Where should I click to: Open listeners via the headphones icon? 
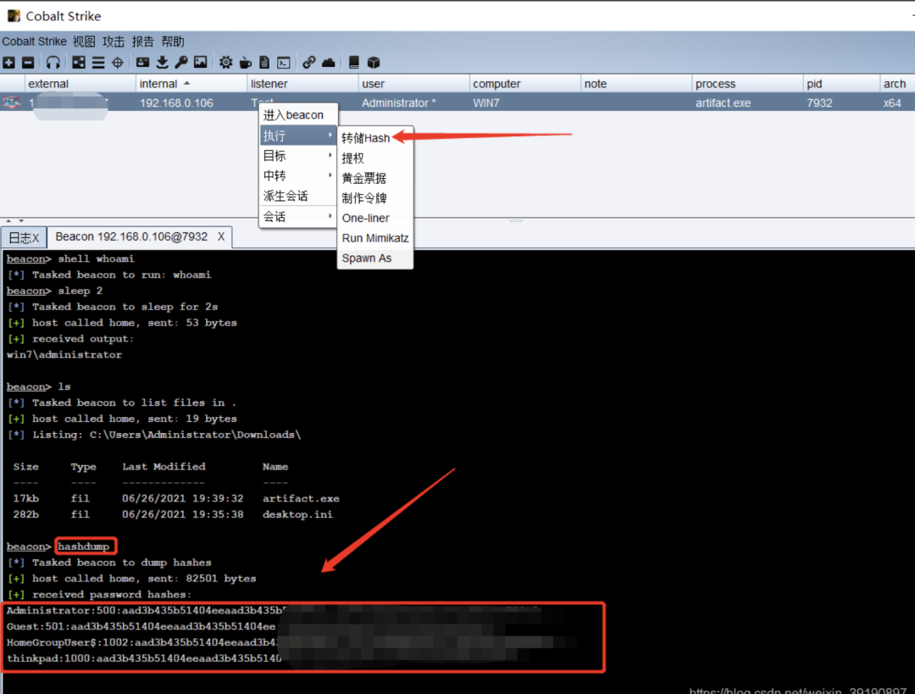tap(53, 63)
